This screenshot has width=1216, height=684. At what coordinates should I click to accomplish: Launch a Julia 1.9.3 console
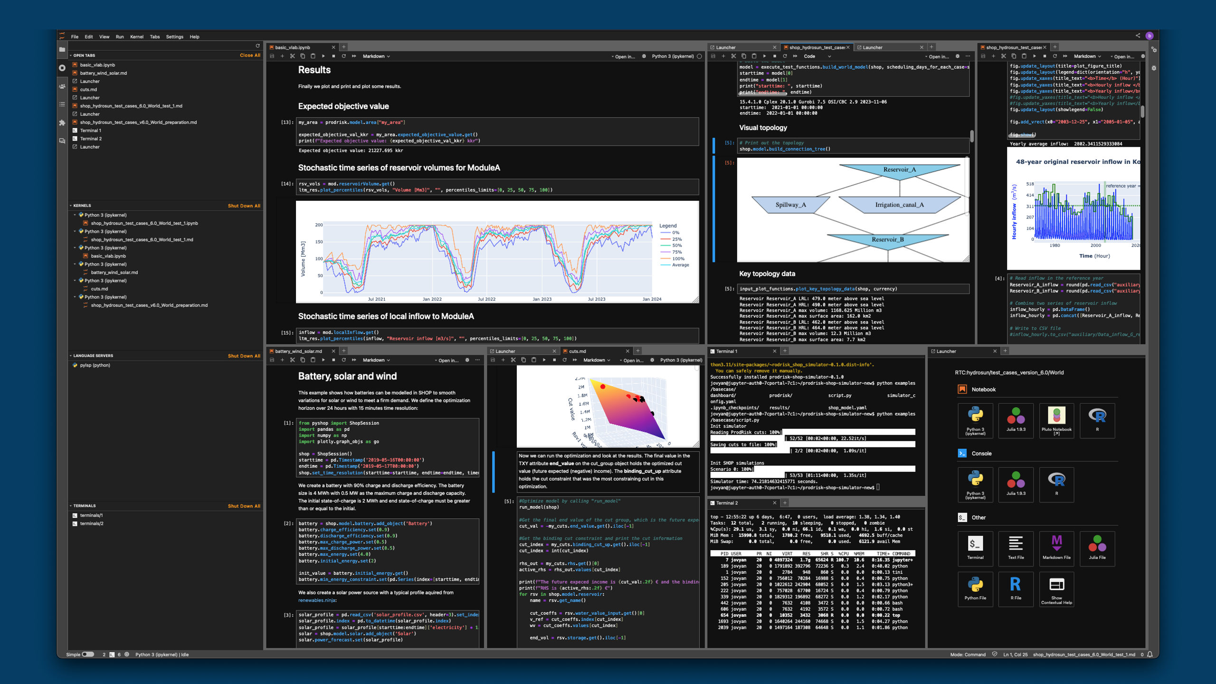point(1016,484)
